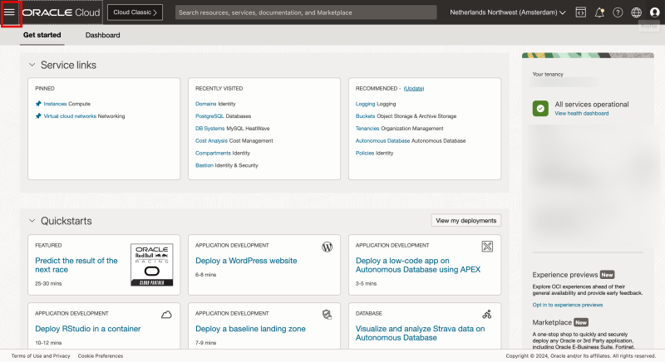The width and height of the screenshot is (665, 362).
Task: Open the hamburger navigation menu
Action: point(10,13)
